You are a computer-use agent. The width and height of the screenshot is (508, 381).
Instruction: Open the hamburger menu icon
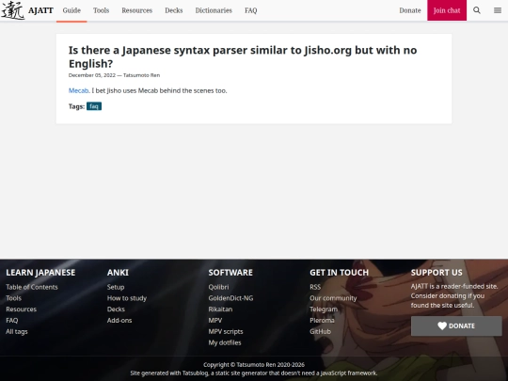pyautogui.click(x=498, y=10)
